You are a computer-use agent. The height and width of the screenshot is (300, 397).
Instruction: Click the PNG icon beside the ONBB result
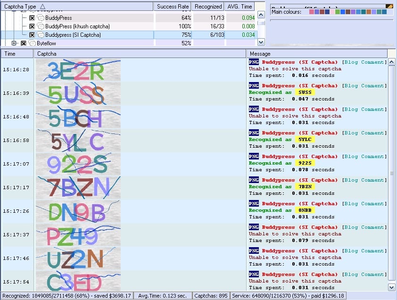(254, 203)
